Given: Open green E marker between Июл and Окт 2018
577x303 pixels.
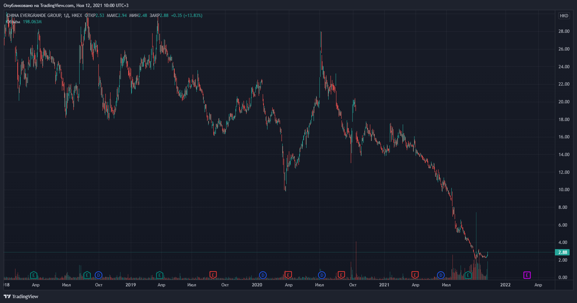Looking at the screenshot, I should click(x=87, y=275).
